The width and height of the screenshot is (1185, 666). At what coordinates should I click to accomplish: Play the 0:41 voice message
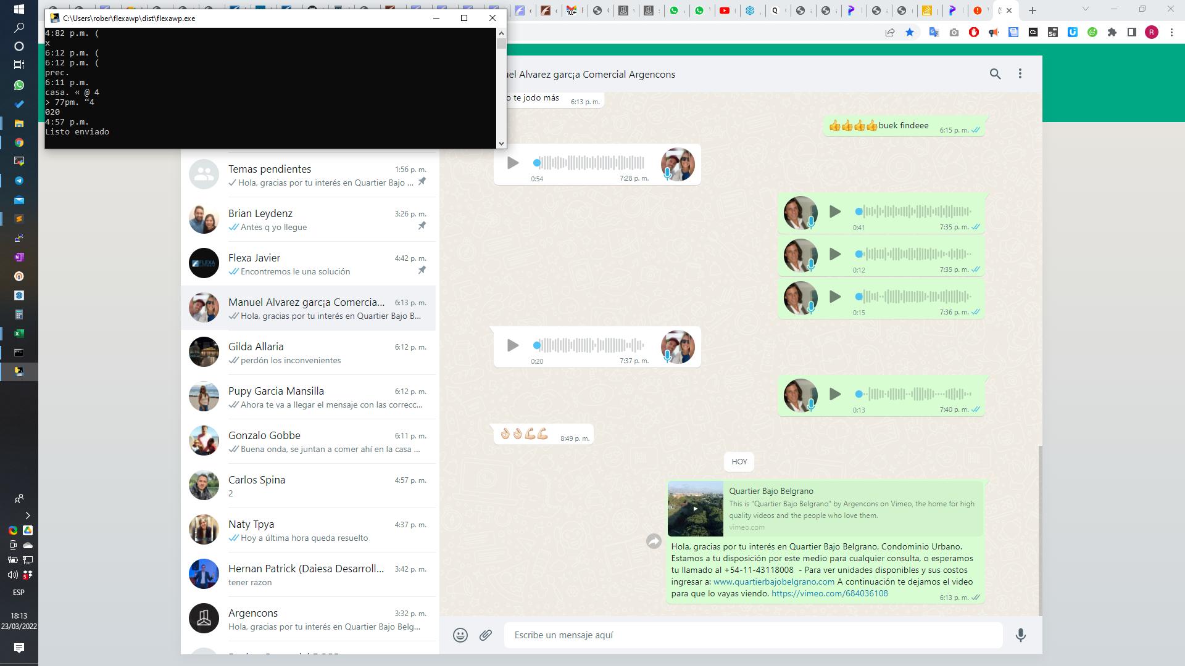point(835,212)
